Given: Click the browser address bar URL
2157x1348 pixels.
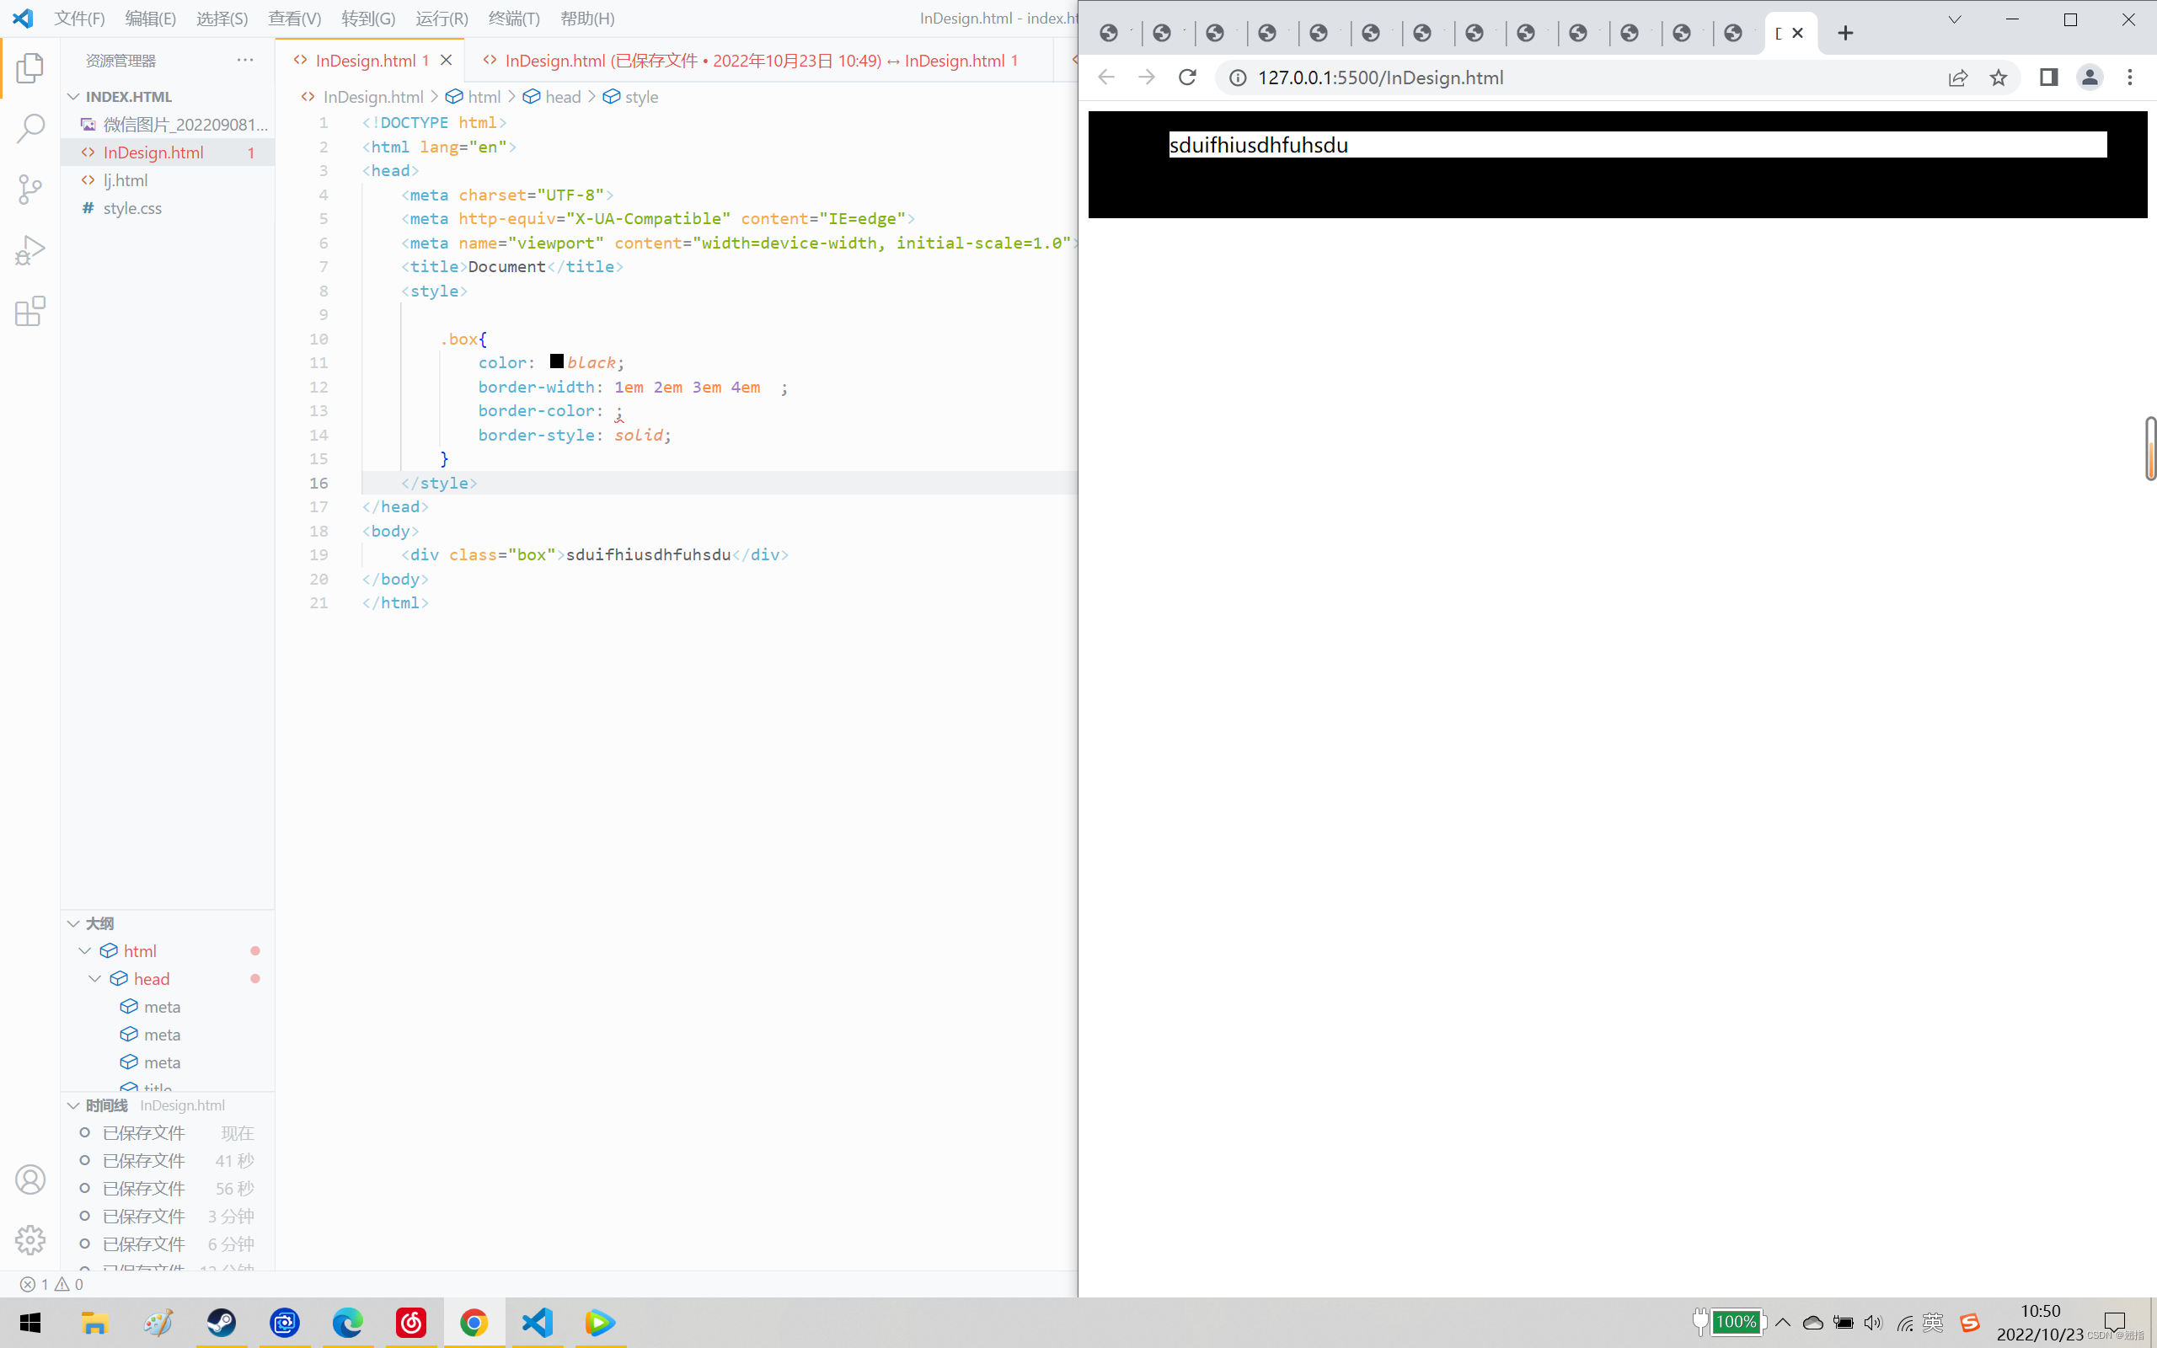Looking at the screenshot, I should 1380,78.
